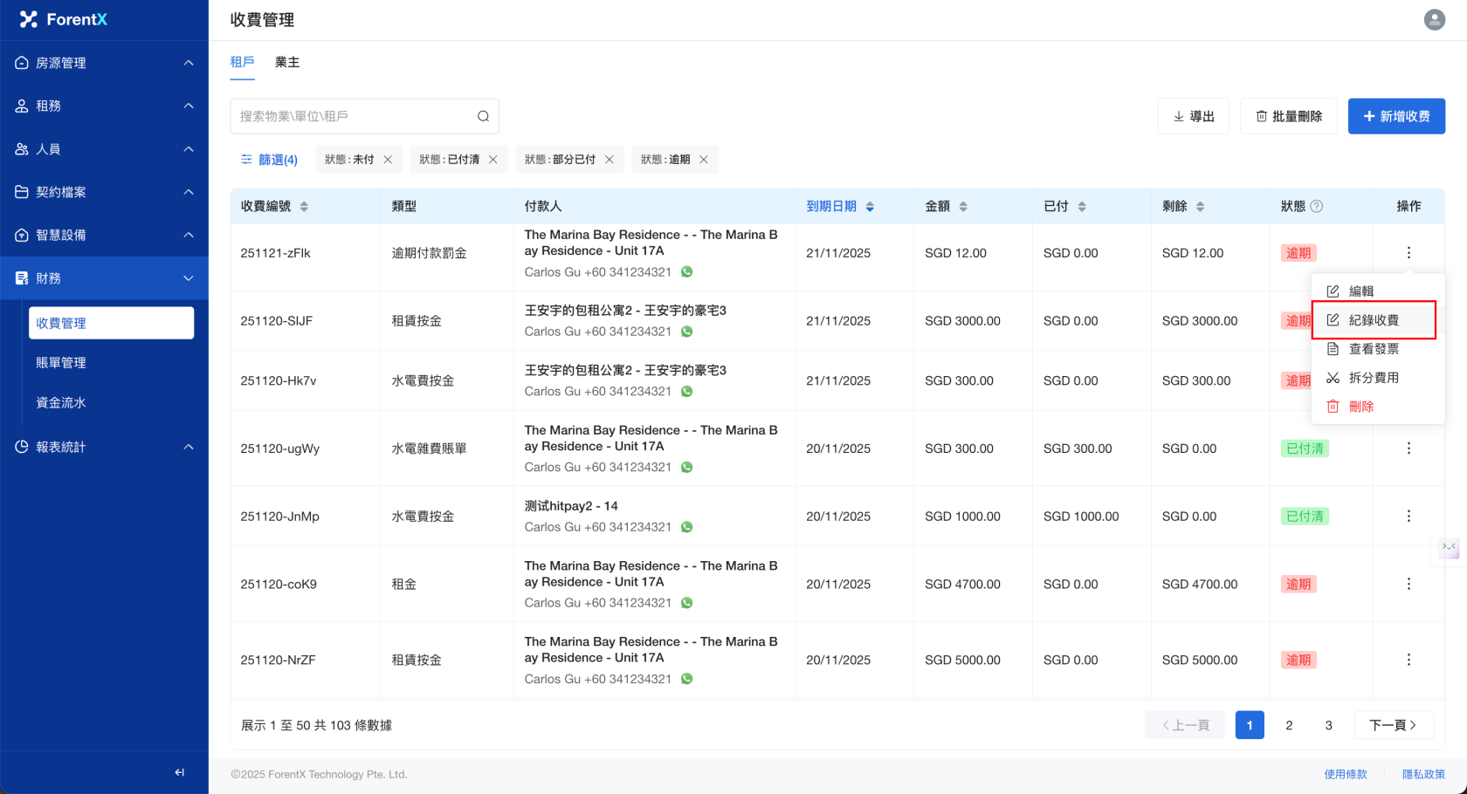The image size is (1467, 794).
Task: Sort by 到期日期 column sort icon
Action: point(870,207)
